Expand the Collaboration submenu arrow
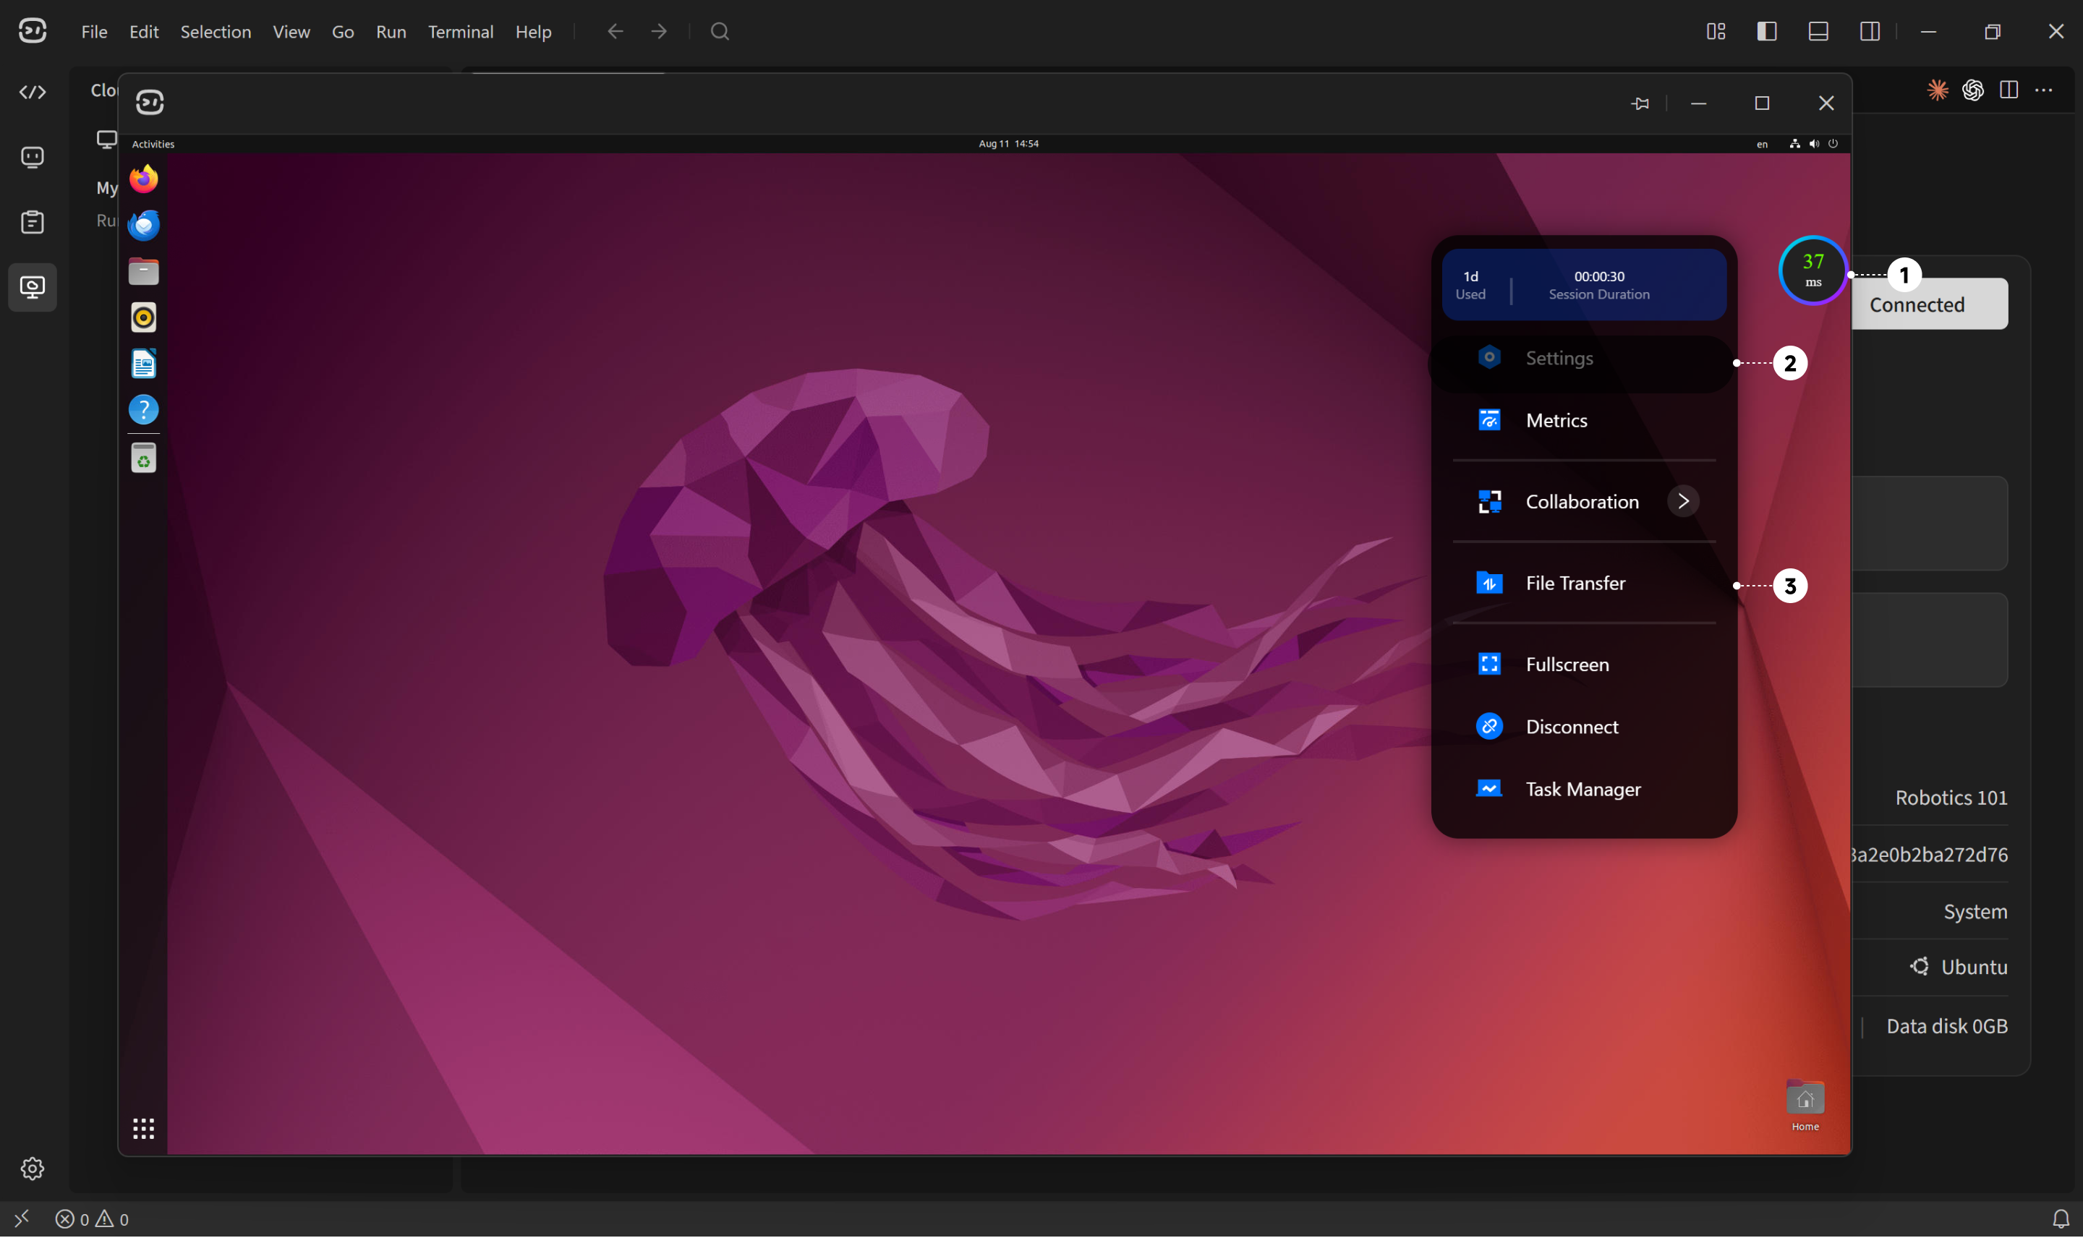 click(1684, 502)
